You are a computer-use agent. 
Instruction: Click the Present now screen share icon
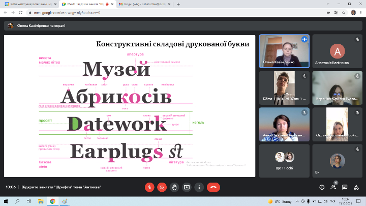click(x=187, y=187)
